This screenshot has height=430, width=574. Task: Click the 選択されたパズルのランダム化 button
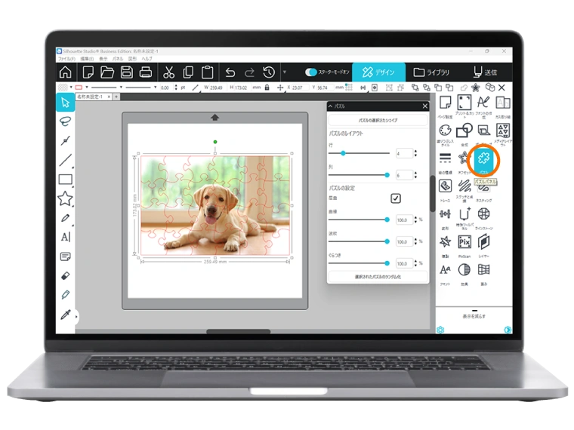click(x=378, y=278)
